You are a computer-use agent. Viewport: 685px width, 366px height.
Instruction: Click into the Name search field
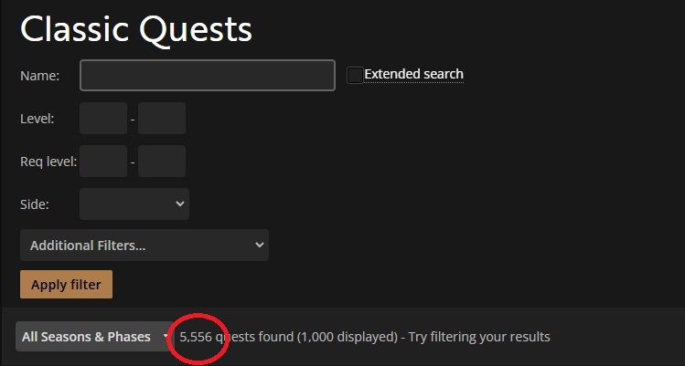coord(208,76)
